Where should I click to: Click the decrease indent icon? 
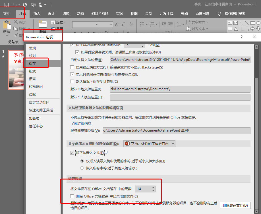[x=164, y=24]
